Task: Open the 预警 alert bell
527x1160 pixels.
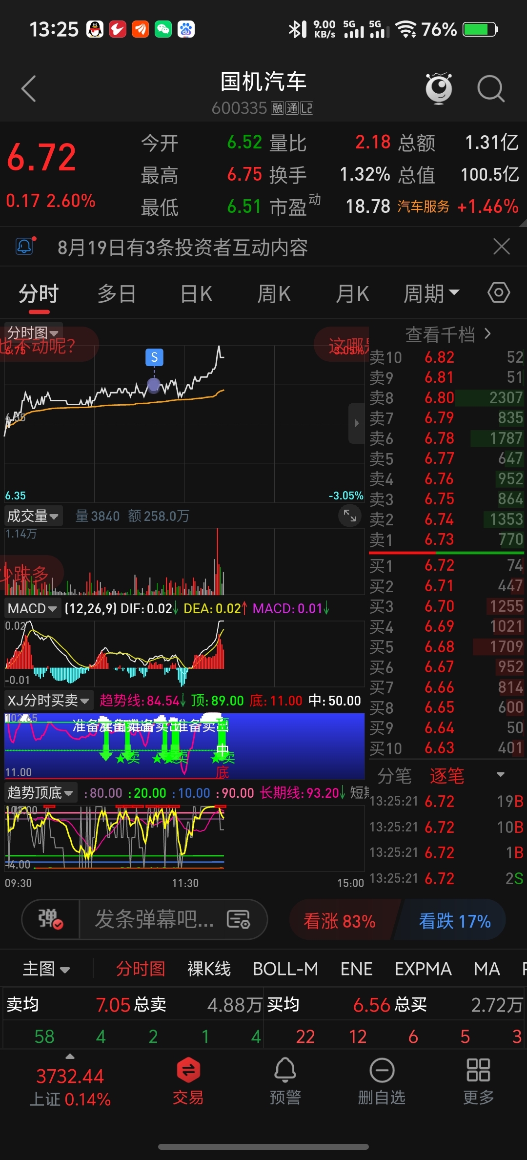Action: [x=285, y=1081]
